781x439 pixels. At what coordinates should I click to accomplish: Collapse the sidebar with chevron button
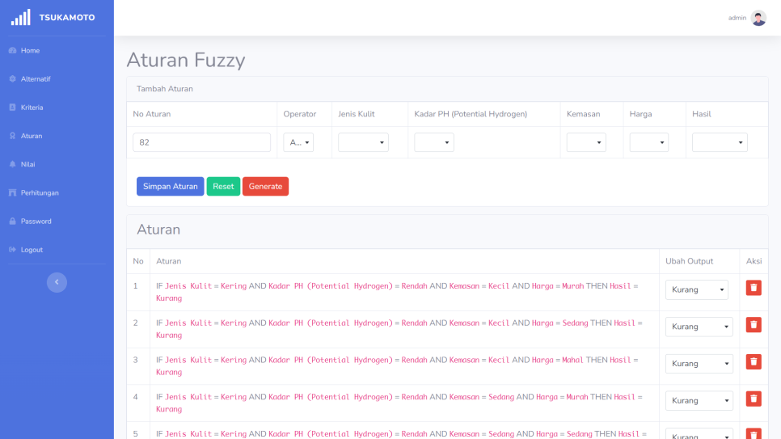coord(57,281)
